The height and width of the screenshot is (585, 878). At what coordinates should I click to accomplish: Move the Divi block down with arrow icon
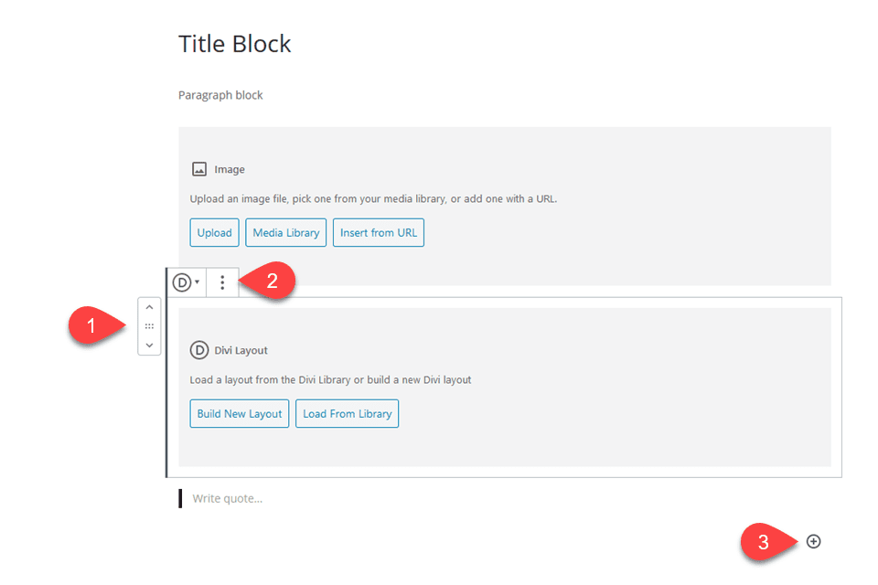pos(149,345)
